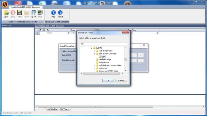
Task: Click the folder name field showing eml
Action: [103, 44]
